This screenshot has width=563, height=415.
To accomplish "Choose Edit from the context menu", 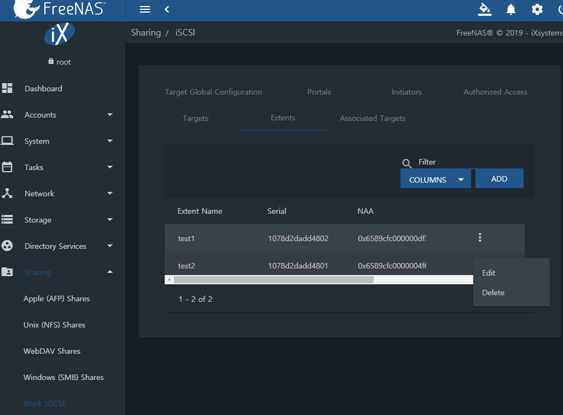I will tap(511, 273).
